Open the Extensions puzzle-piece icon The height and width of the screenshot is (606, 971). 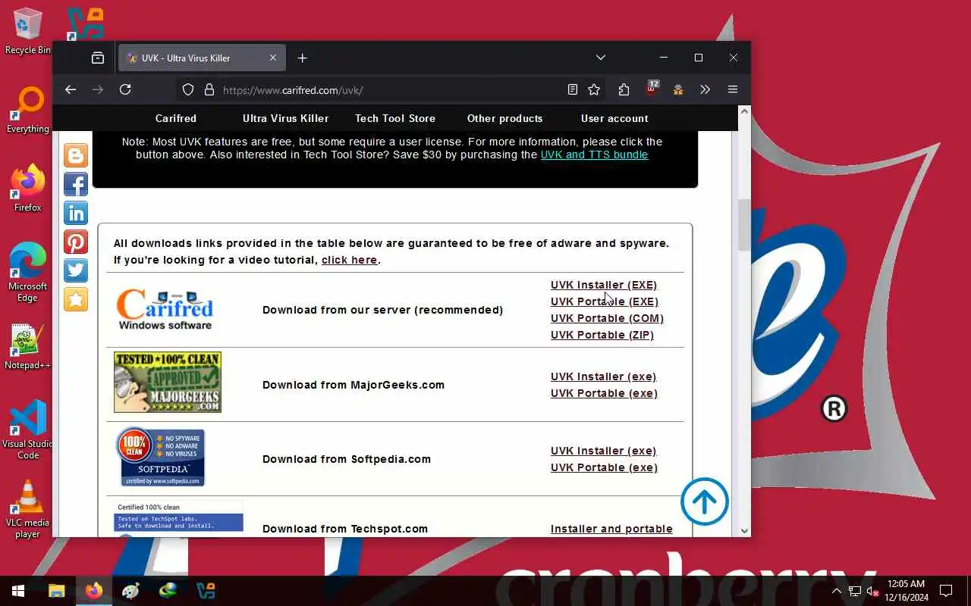point(624,89)
